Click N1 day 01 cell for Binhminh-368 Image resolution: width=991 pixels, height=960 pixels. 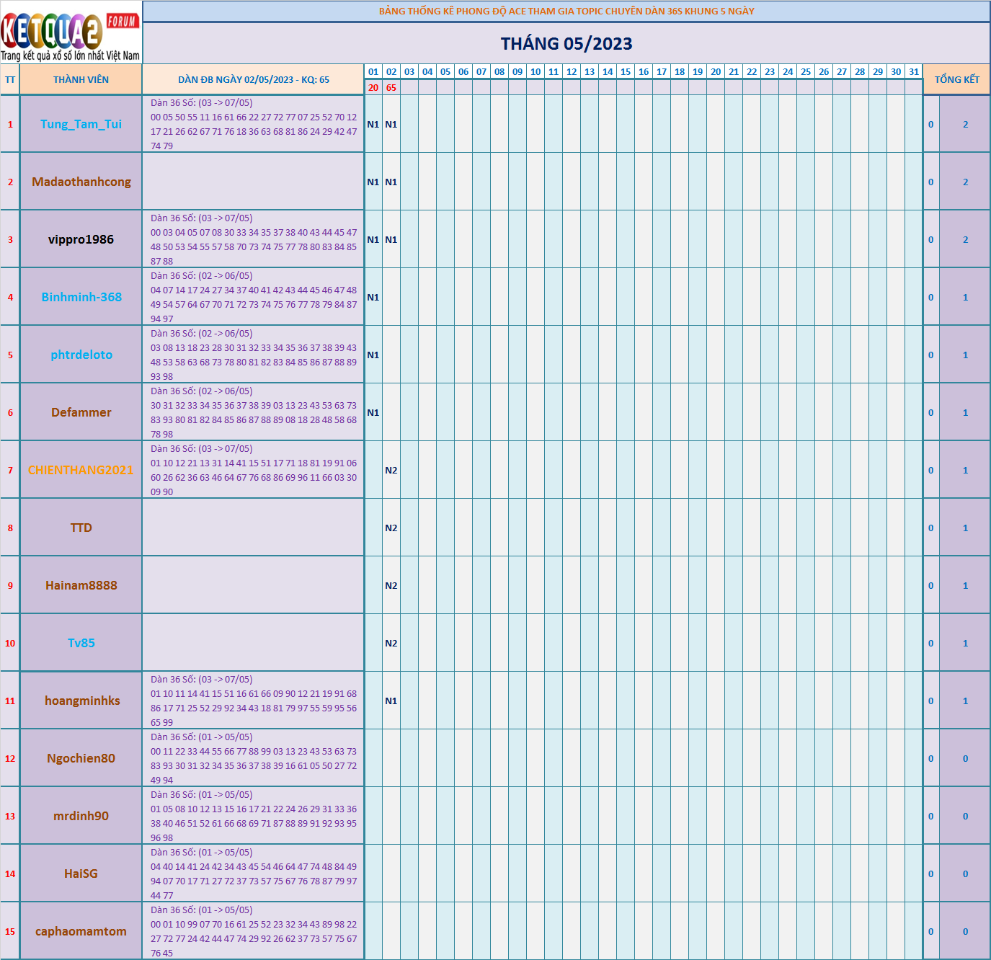pyautogui.click(x=373, y=297)
